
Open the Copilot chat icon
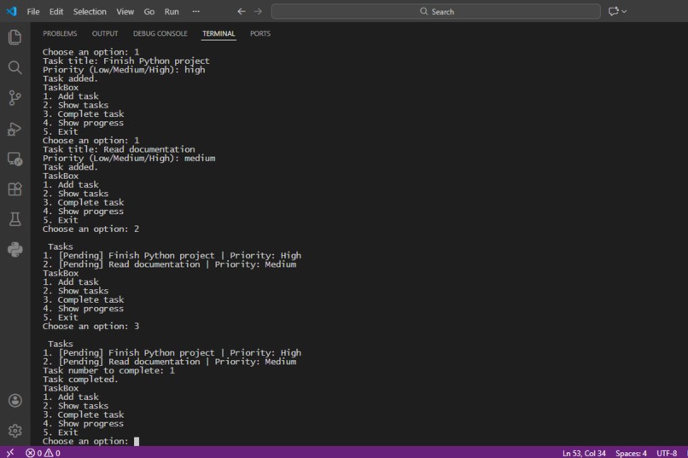click(613, 11)
